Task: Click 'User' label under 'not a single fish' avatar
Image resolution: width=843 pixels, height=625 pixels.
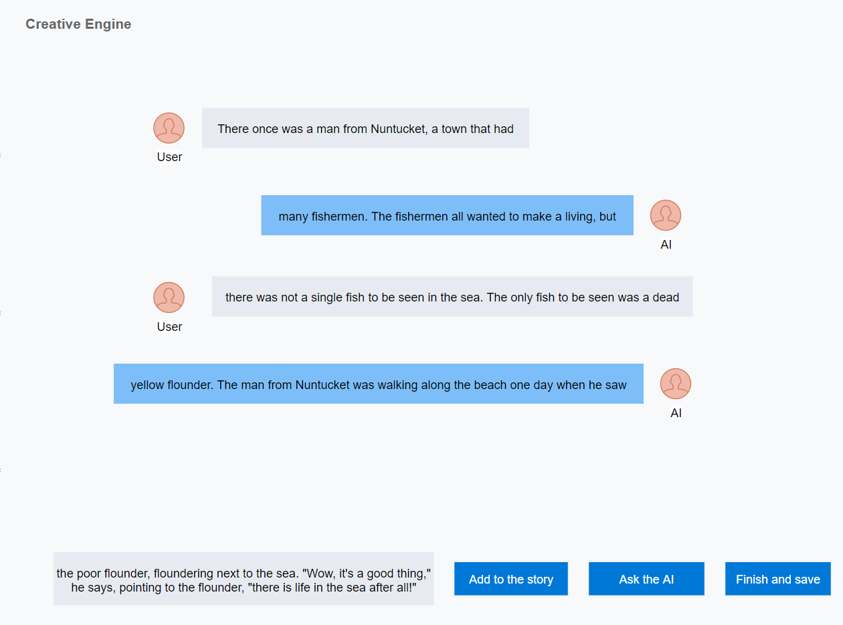Action: click(169, 327)
